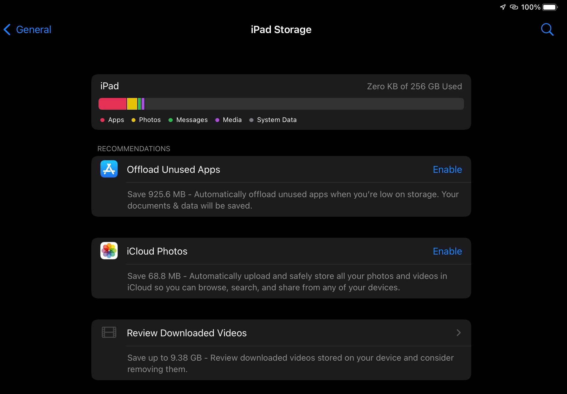Click the film strip video icon
Screen dimensions: 567x394
tap(109, 332)
